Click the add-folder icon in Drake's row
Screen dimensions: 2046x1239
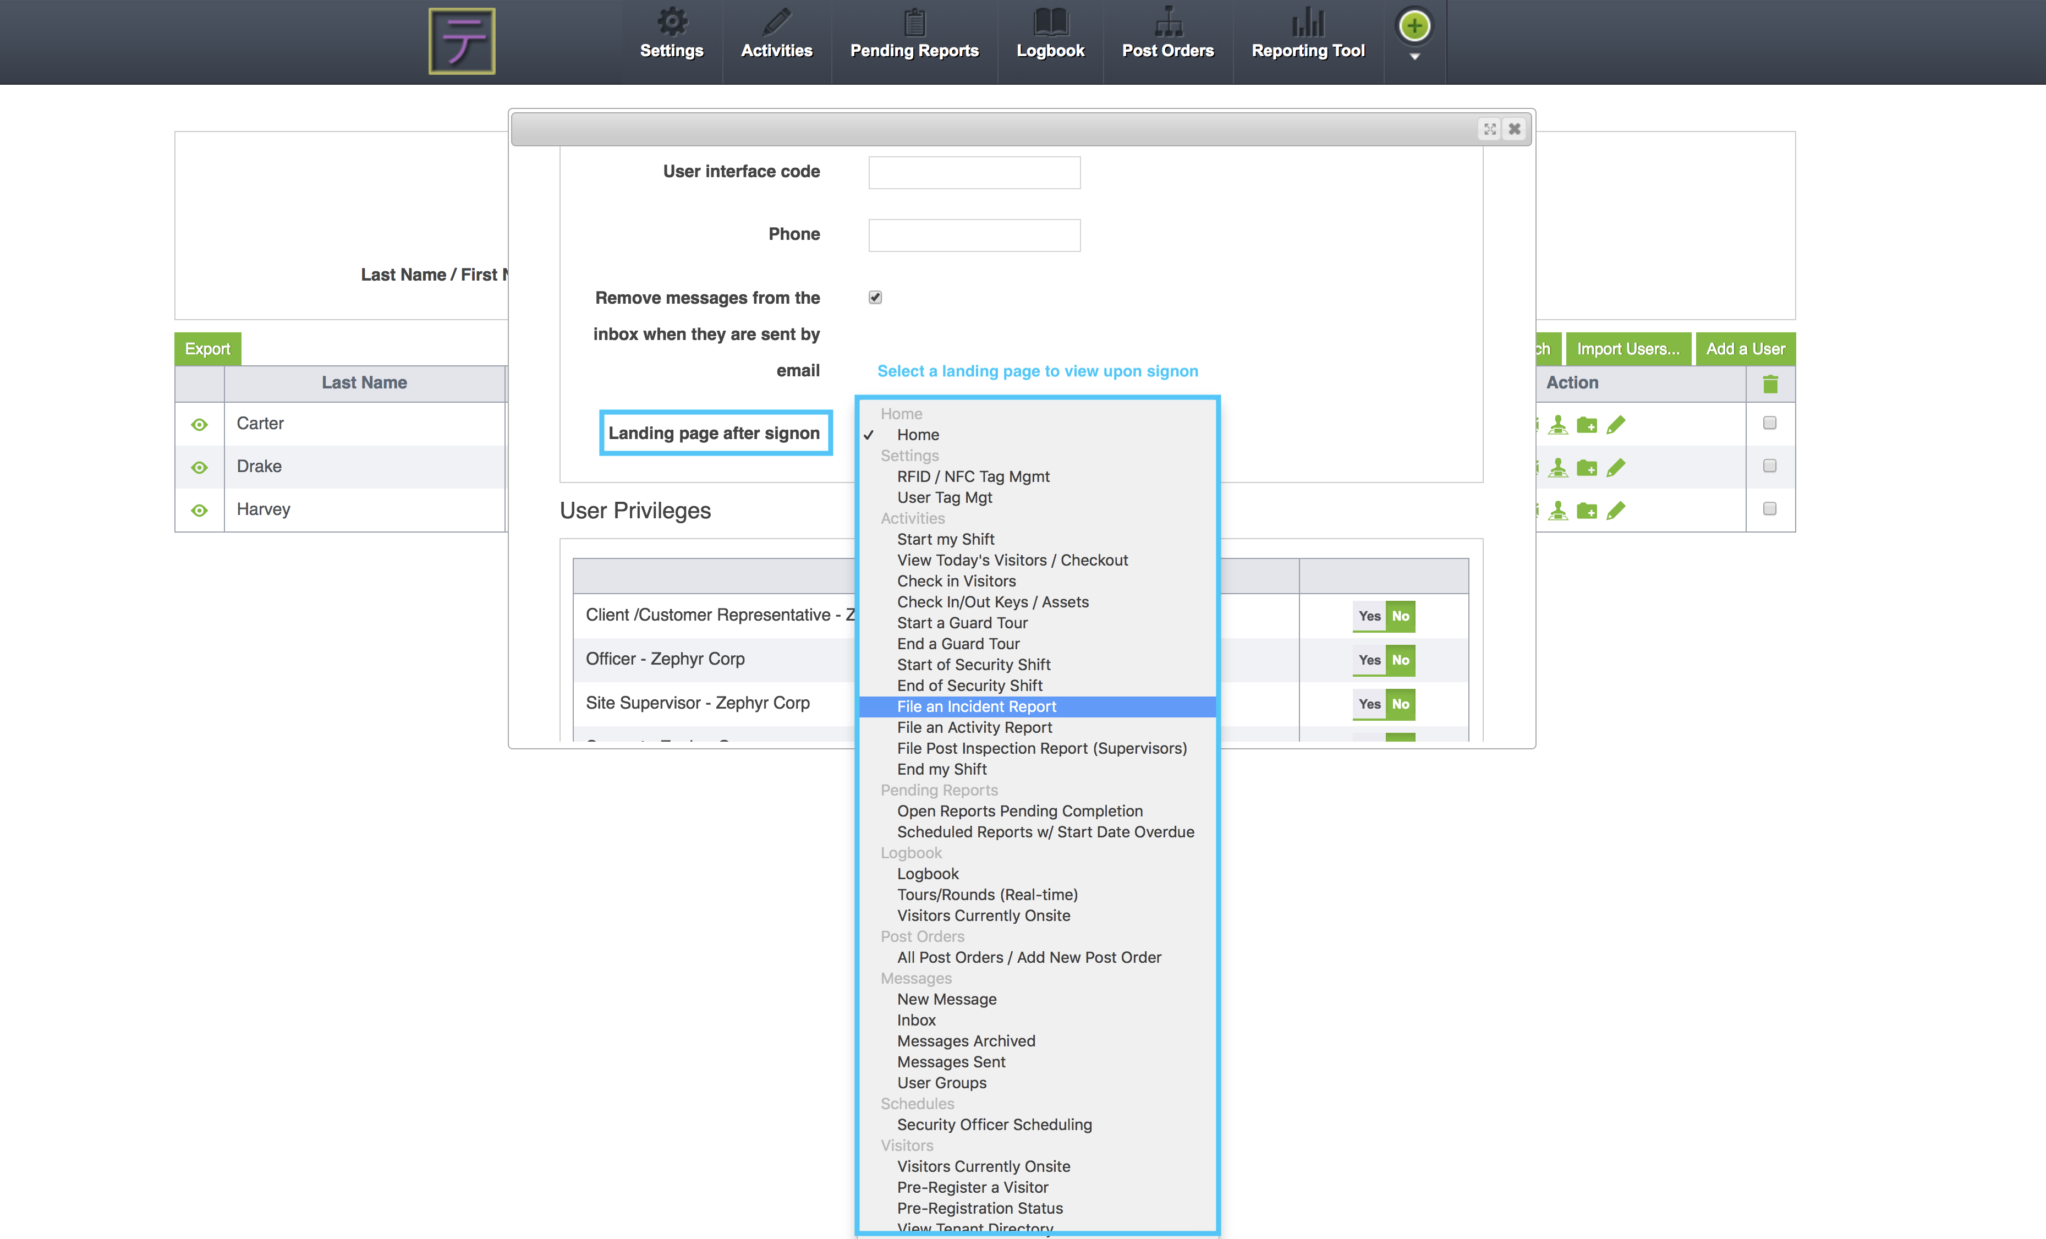tap(1586, 468)
